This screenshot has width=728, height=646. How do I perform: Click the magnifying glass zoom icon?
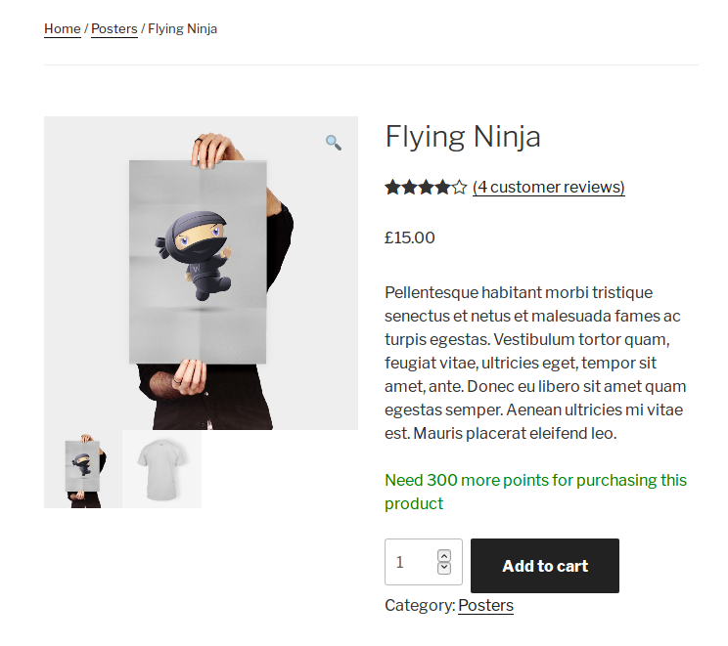(x=334, y=143)
